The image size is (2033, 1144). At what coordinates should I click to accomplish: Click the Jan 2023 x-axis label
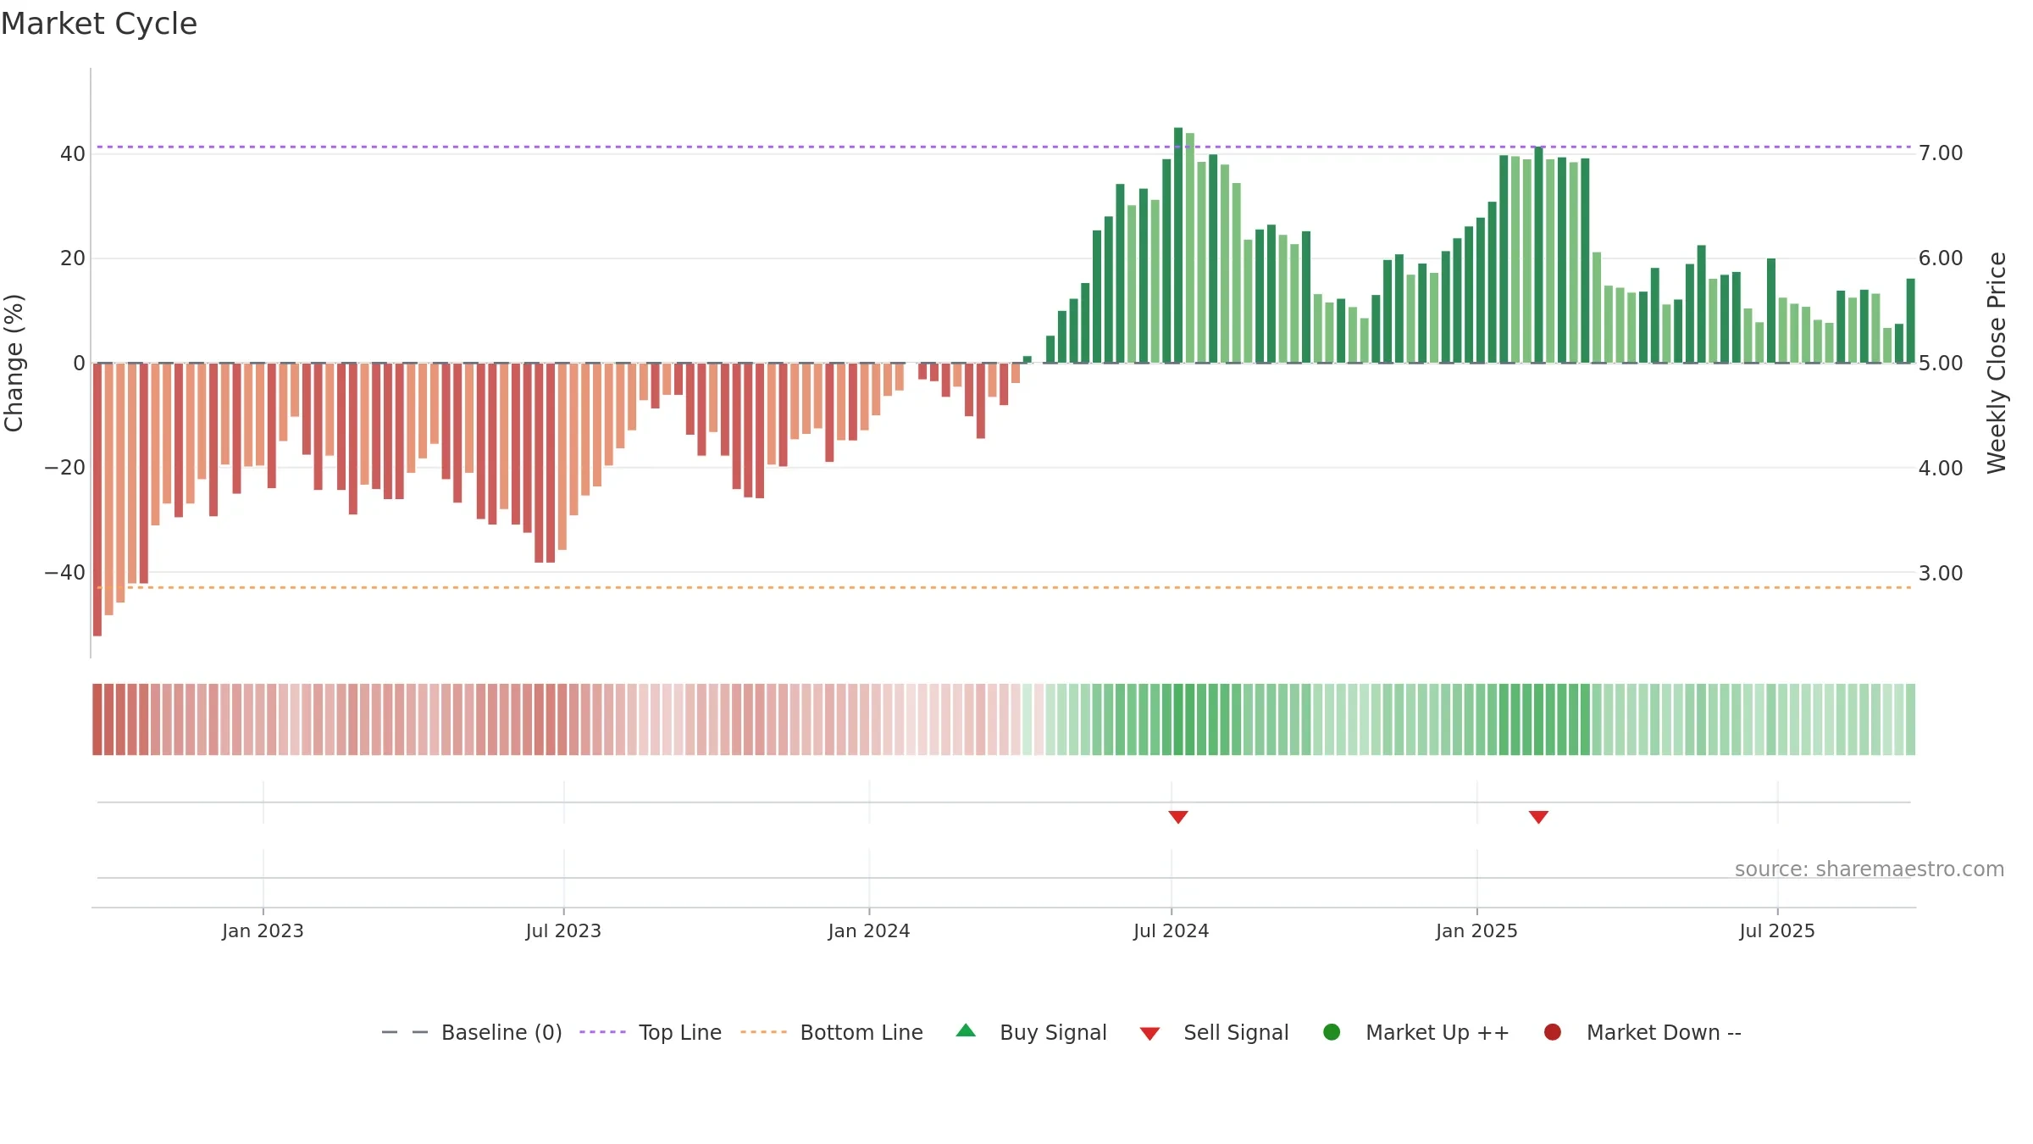tap(263, 930)
